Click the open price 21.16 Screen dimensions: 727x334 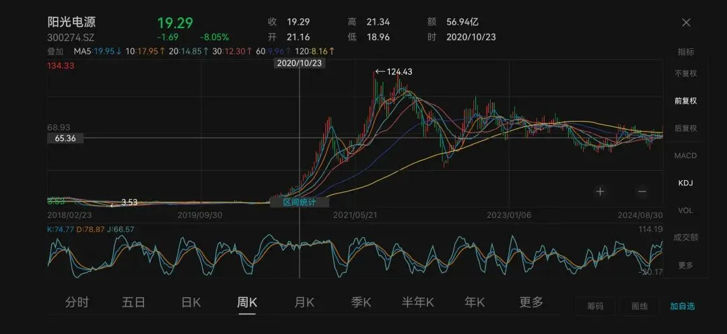pyautogui.click(x=298, y=37)
